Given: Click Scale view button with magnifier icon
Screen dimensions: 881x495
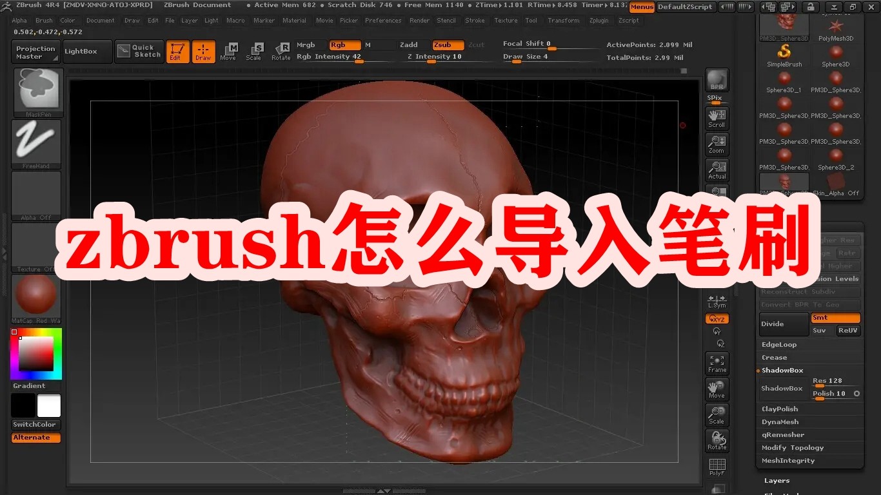Looking at the screenshot, I should pyautogui.click(x=717, y=415).
